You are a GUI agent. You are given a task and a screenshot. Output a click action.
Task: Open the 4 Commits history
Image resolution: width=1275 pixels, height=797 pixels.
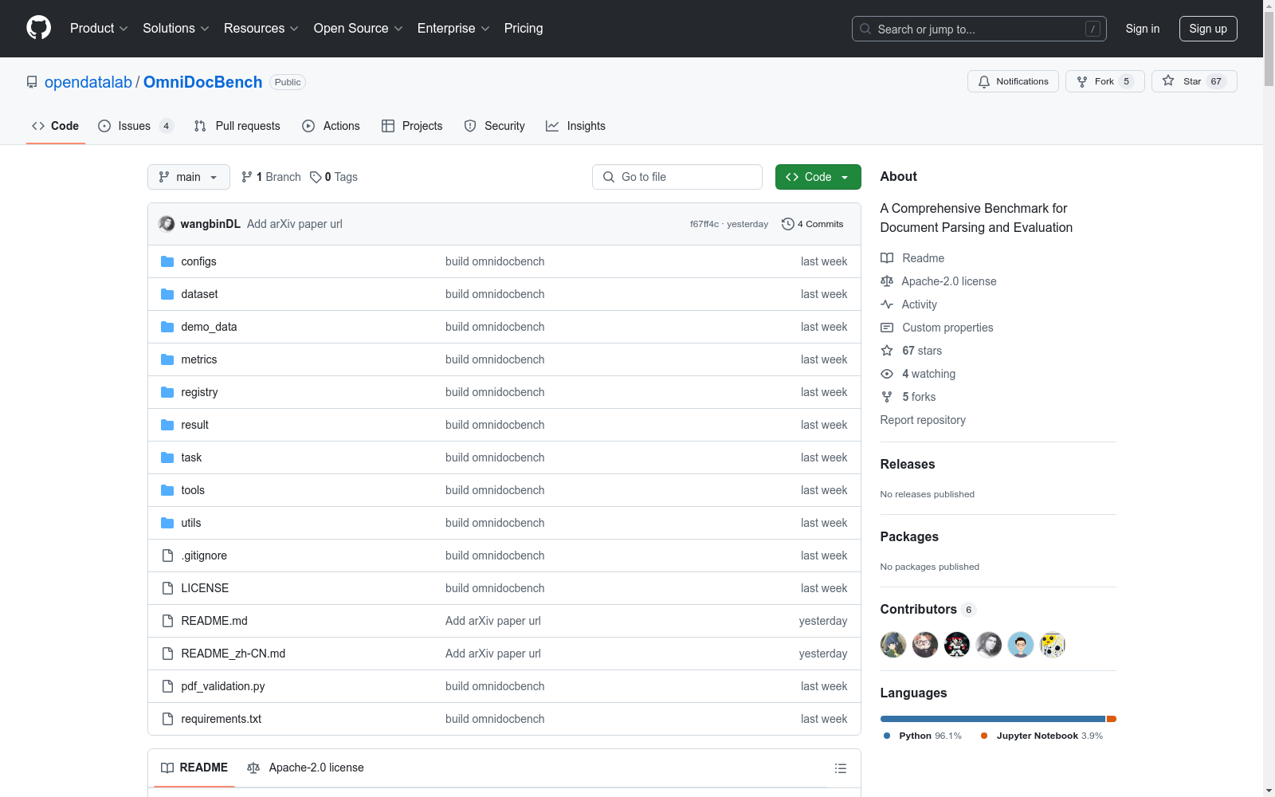813,224
